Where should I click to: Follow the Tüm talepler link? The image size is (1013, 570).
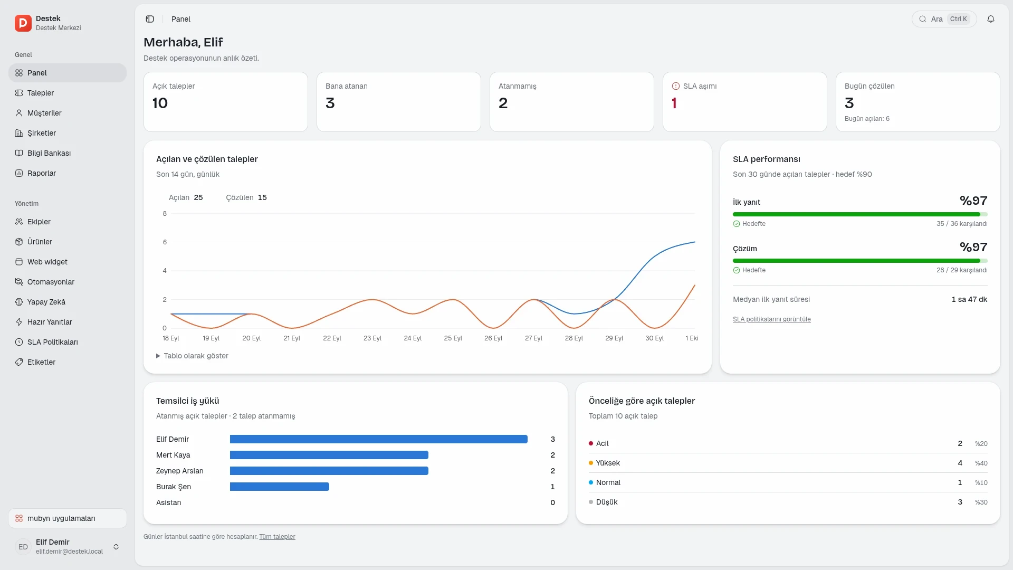(x=277, y=537)
